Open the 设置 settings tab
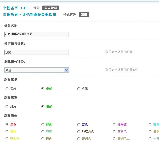 pos(36,8)
